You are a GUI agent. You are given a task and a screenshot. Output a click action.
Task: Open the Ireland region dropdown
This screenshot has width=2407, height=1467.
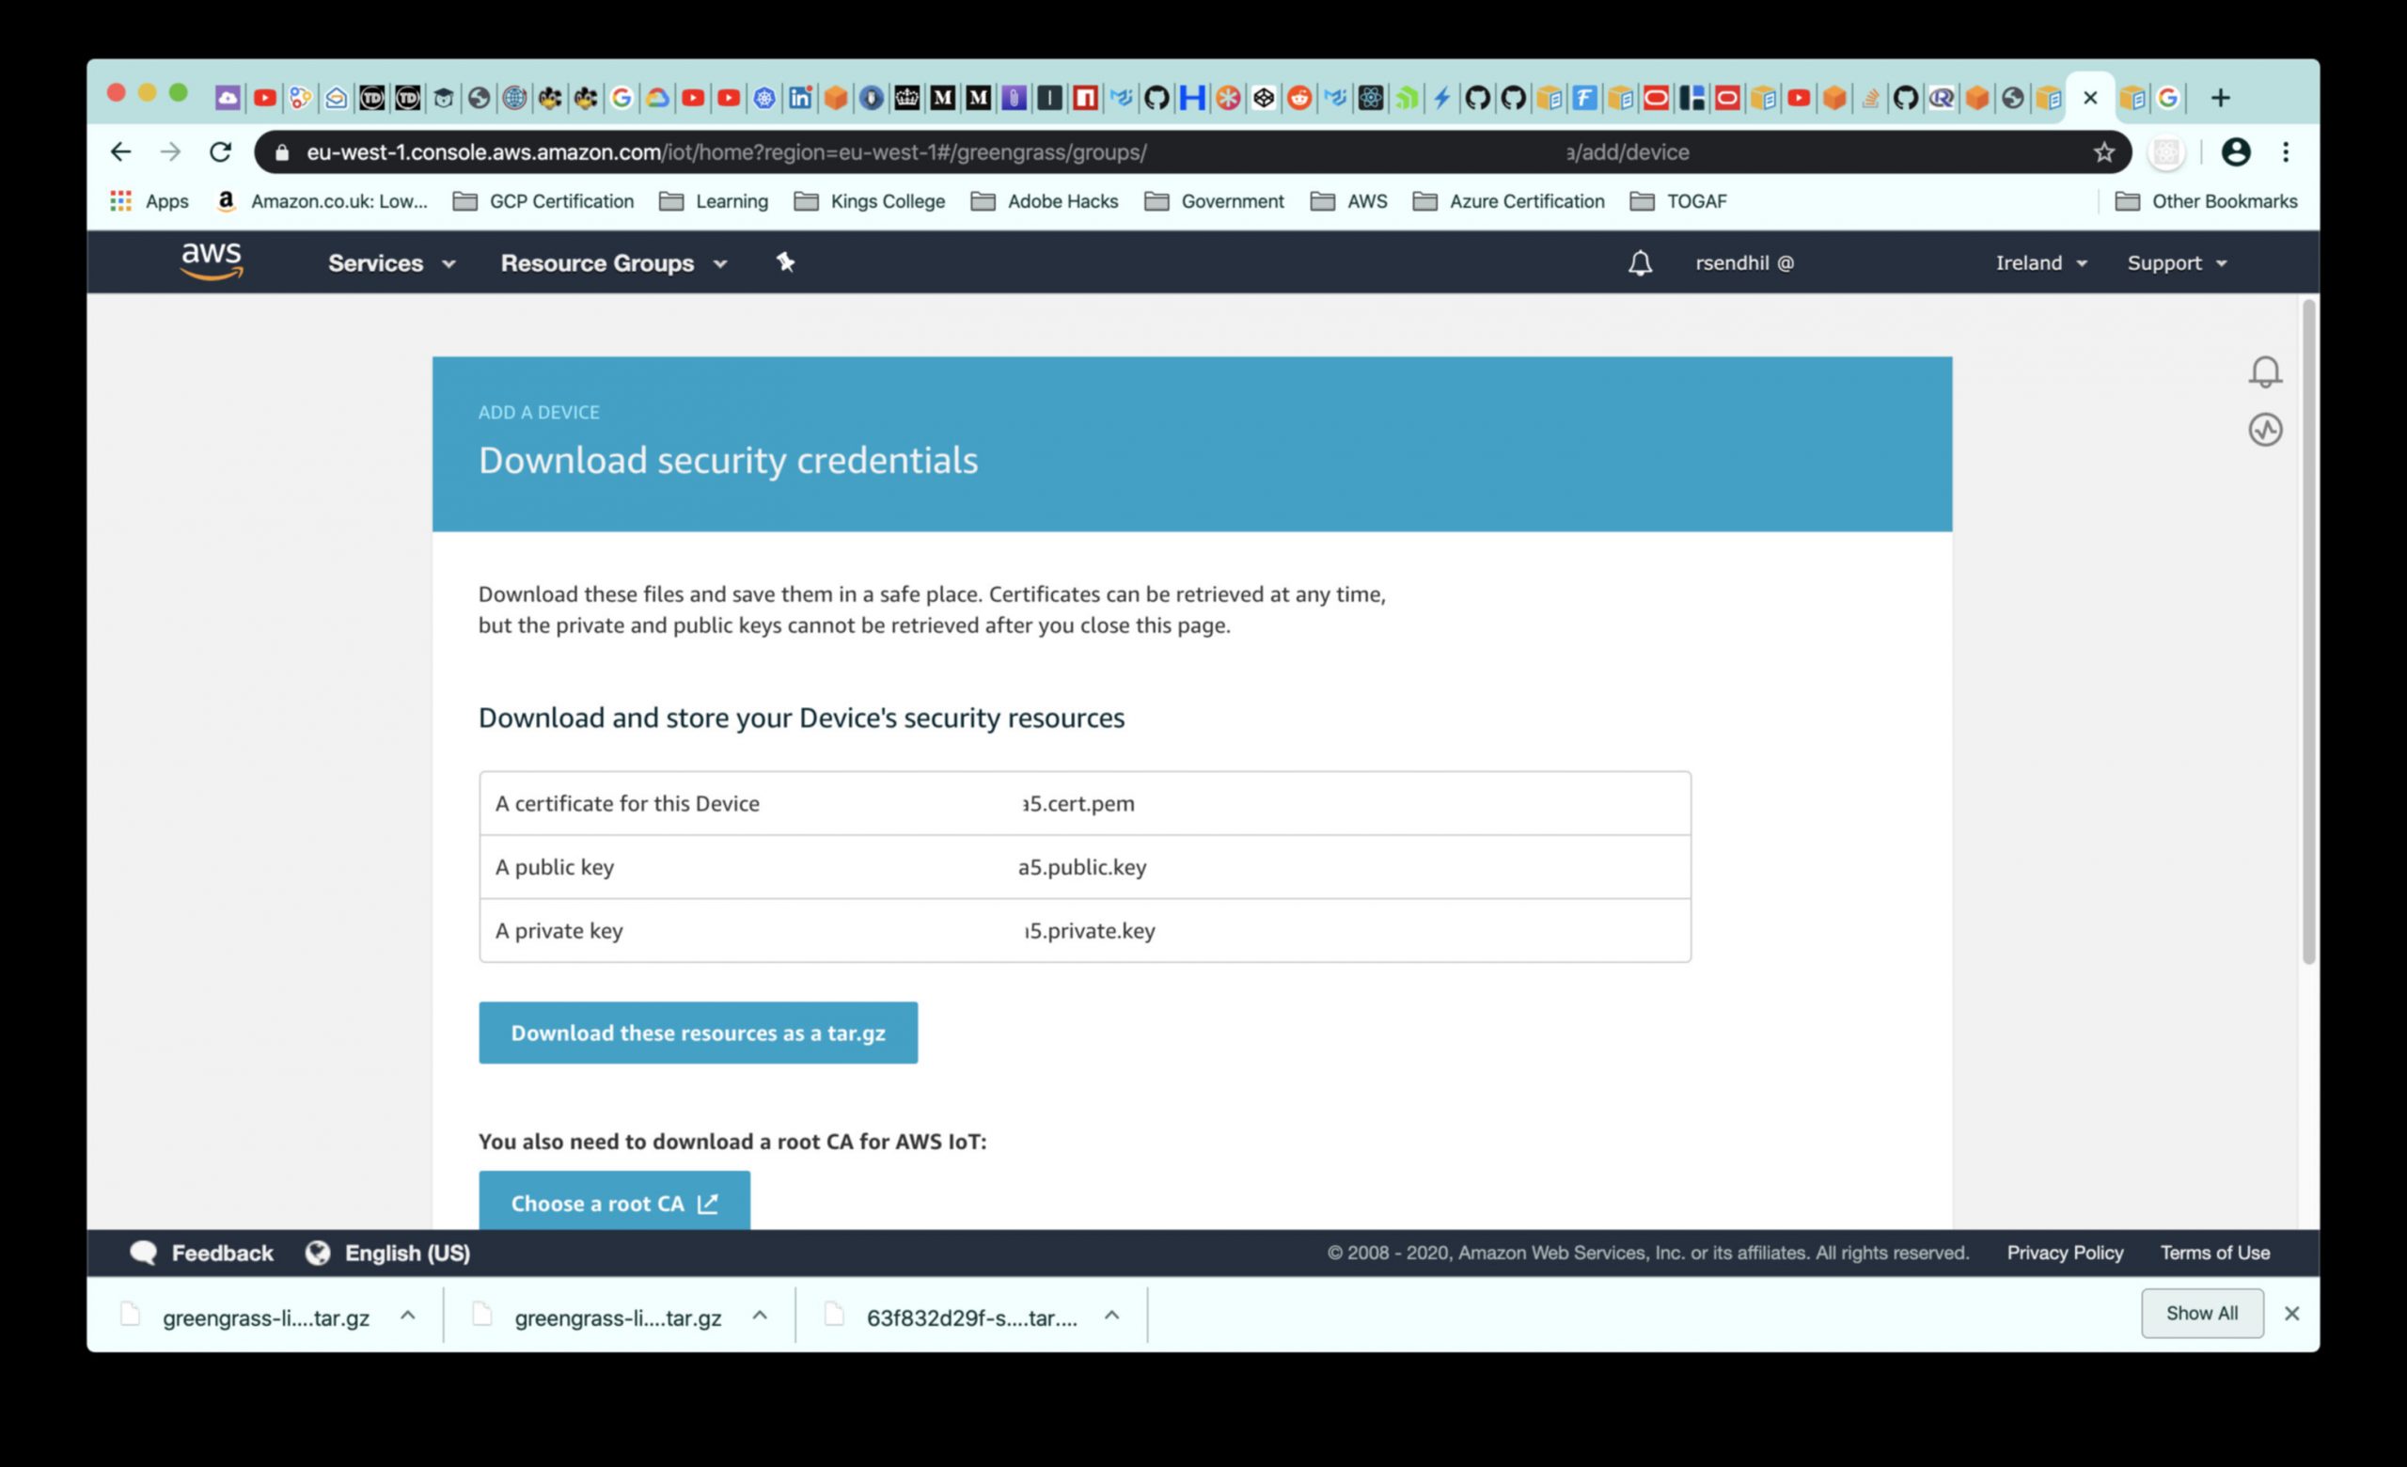[x=2040, y=262]
